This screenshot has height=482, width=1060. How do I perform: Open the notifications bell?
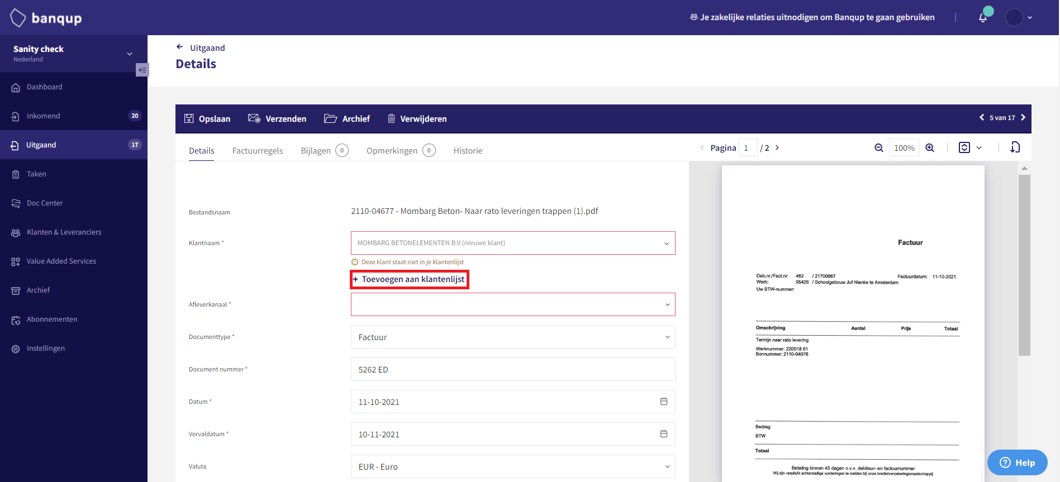[983, 17]
